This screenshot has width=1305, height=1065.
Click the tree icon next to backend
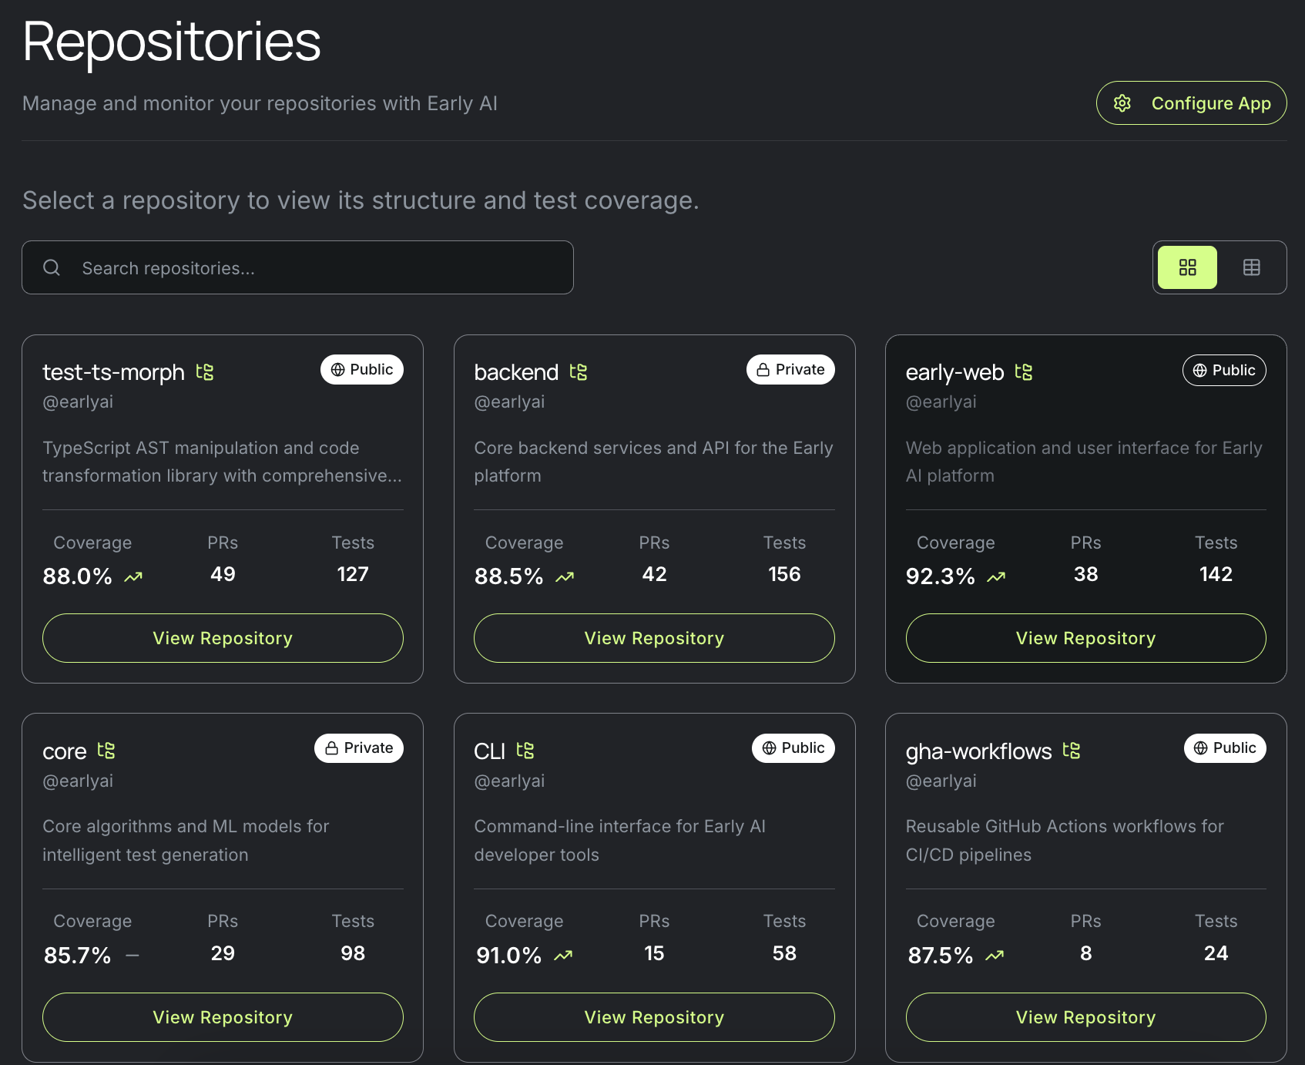tap(579, 372)
